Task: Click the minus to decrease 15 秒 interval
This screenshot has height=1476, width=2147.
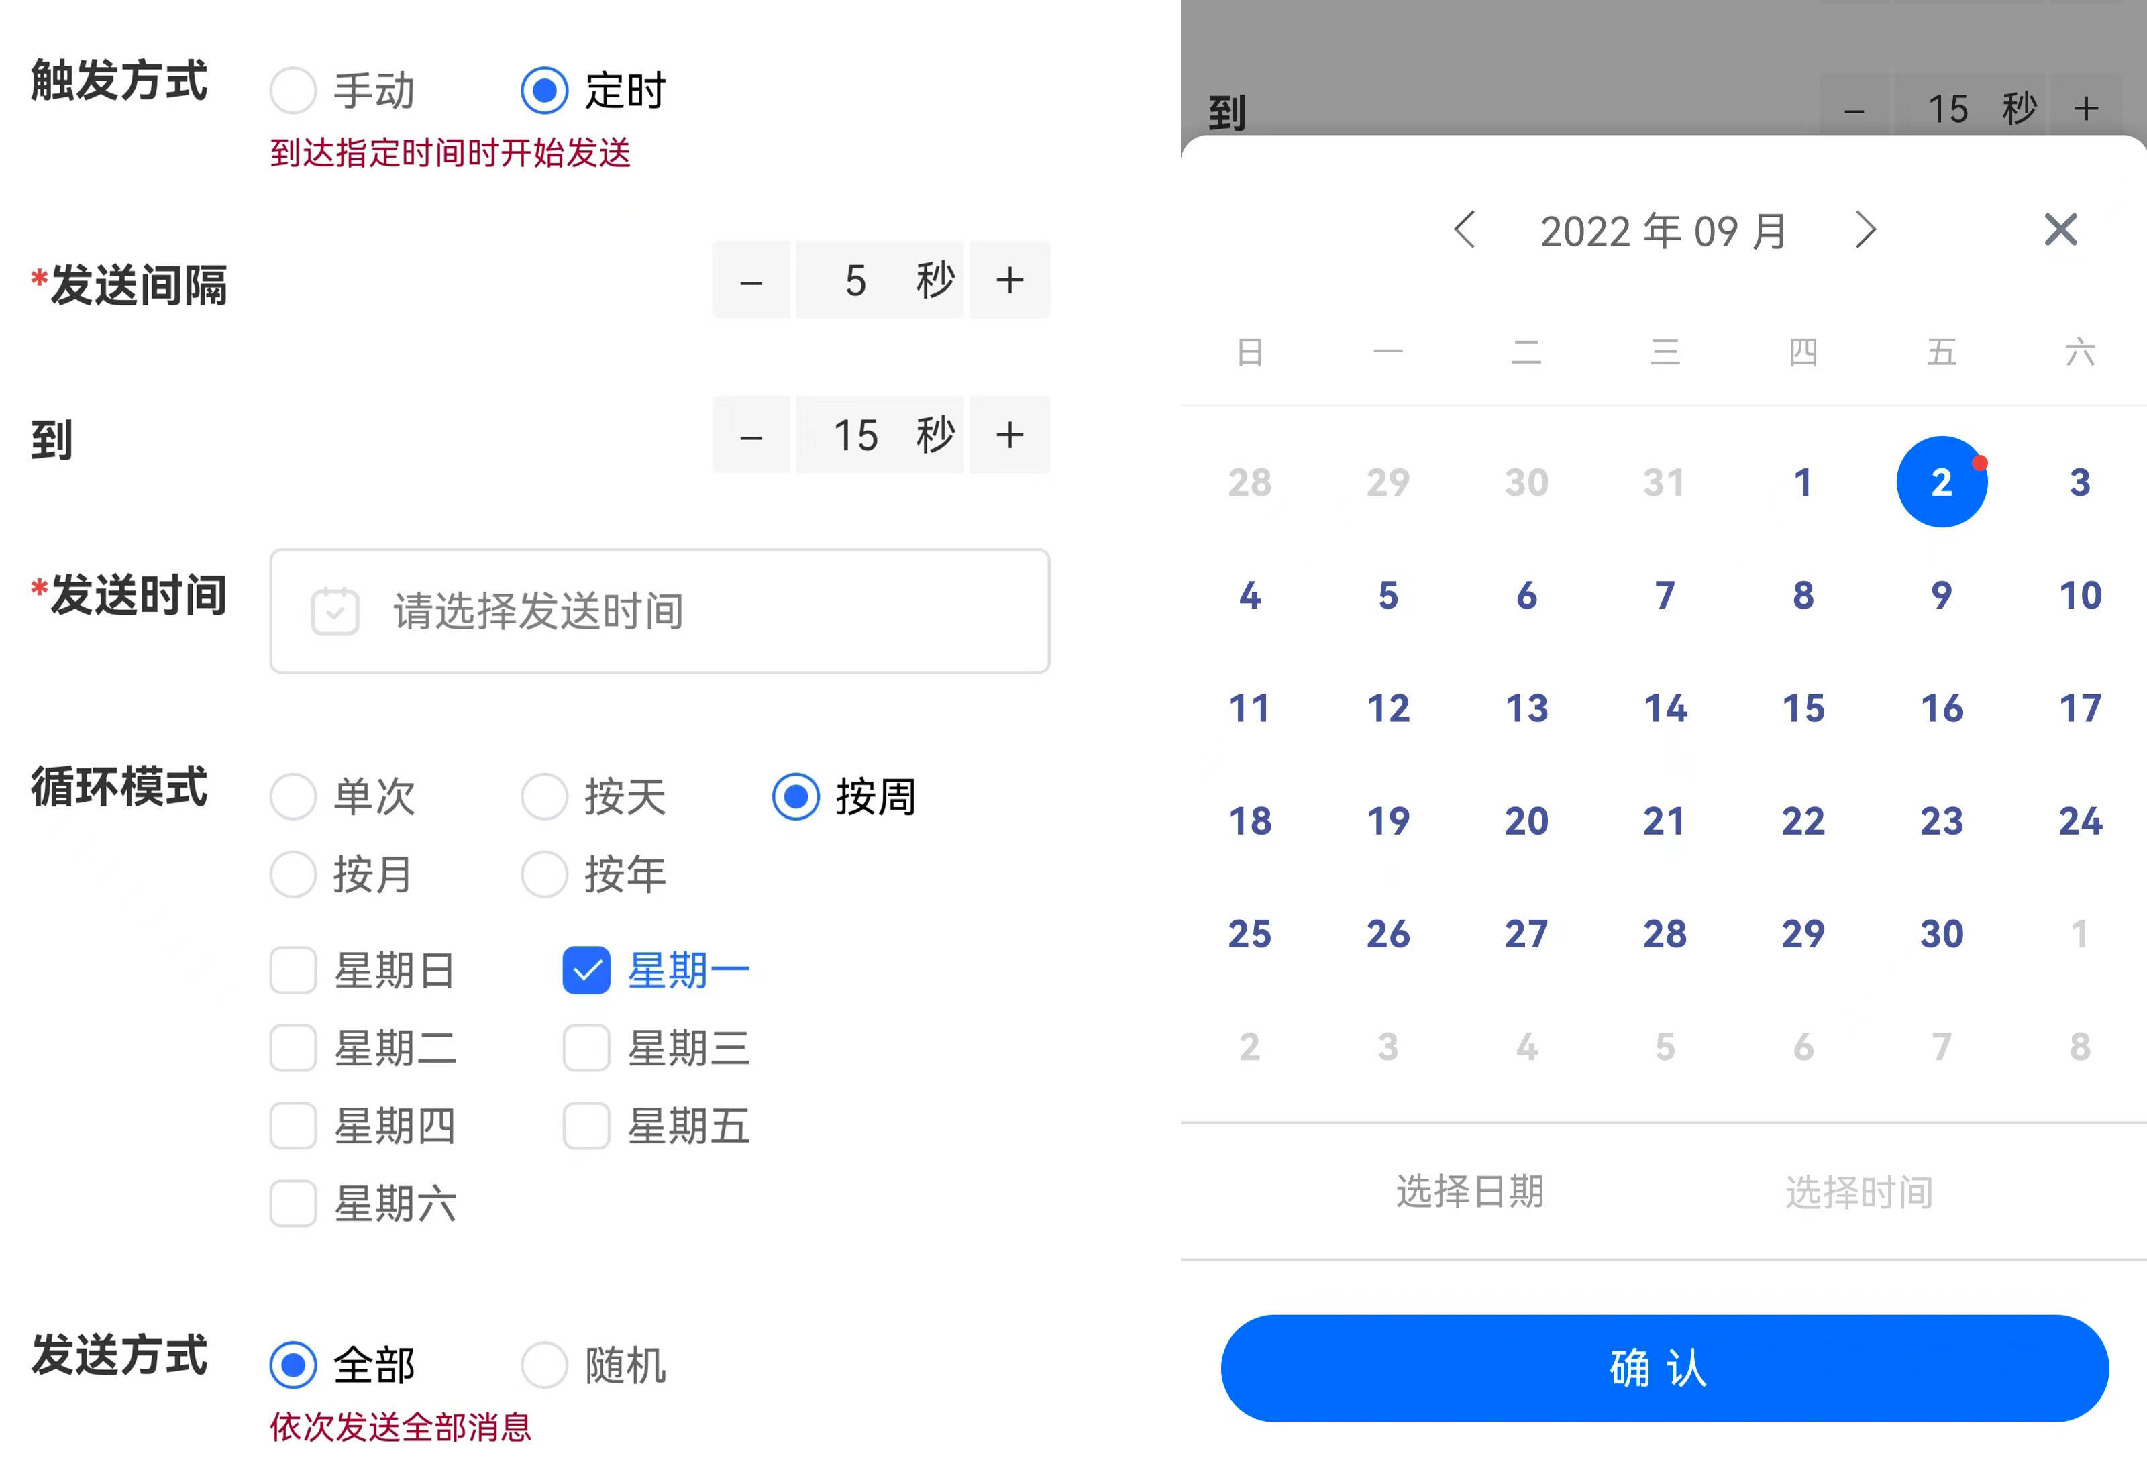Action: [x=751, y=435]
